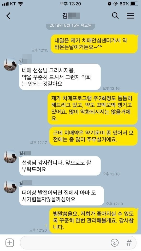
Task: Tap the battery indicator in the status bar
Action: tap(134, 4)
